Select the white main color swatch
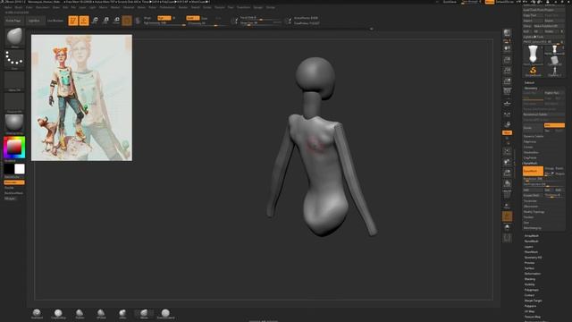 pyautogui.click(x=20, y=169)
